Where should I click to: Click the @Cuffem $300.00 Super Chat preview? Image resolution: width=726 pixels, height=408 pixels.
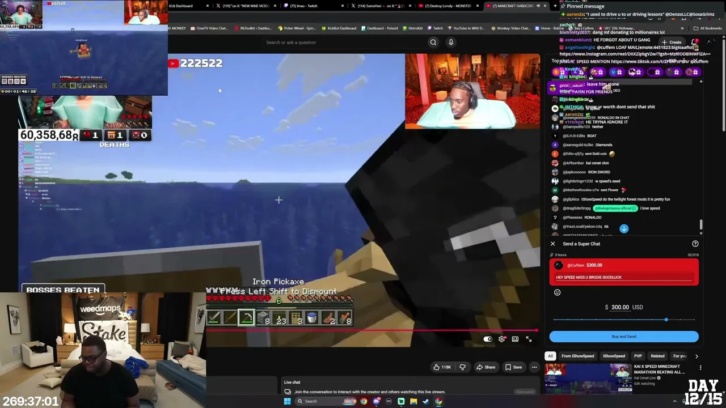click(624, 272)
